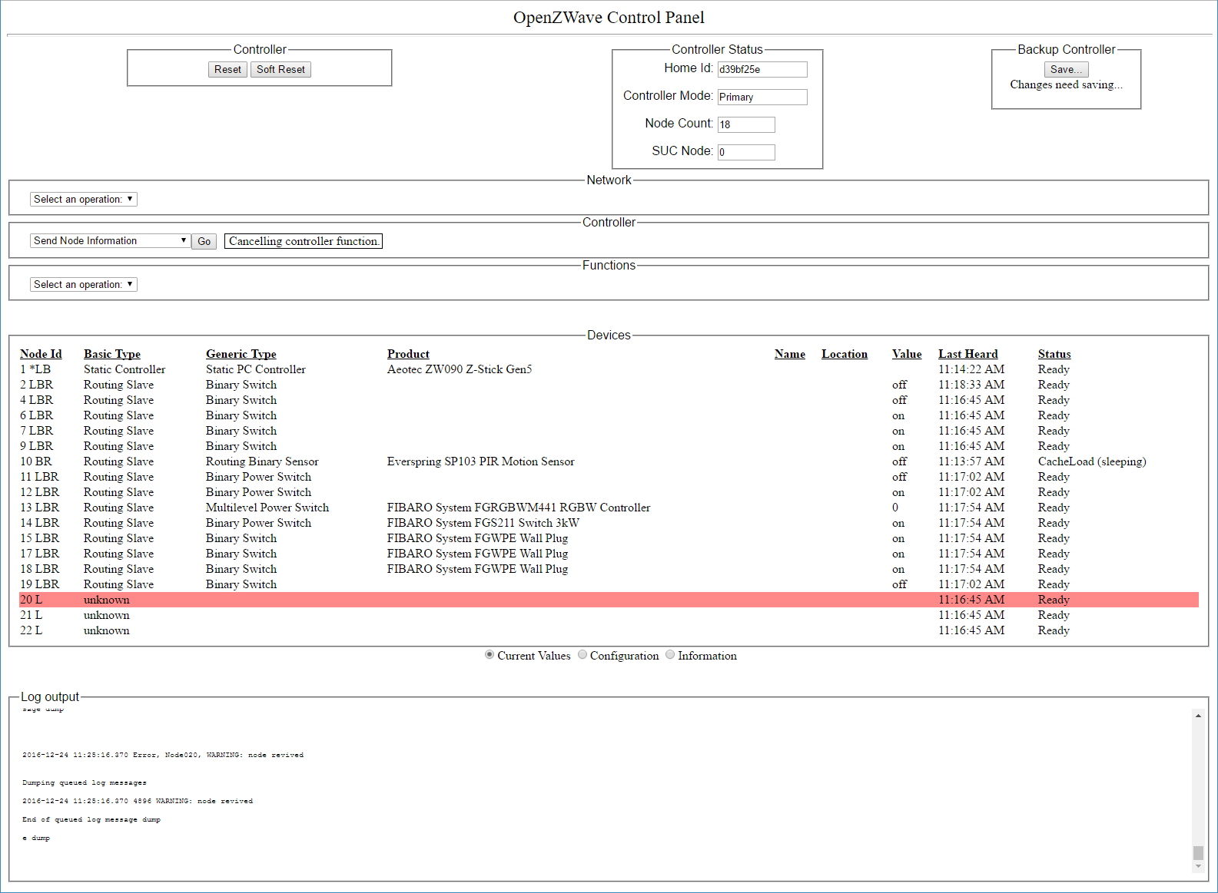
Task: Select node row '6 LBR'
Action: pos(609,415)
